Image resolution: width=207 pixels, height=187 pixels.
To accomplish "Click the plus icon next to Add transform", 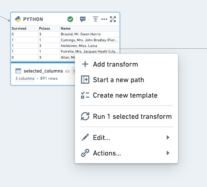I will click(x=85, y=64).
